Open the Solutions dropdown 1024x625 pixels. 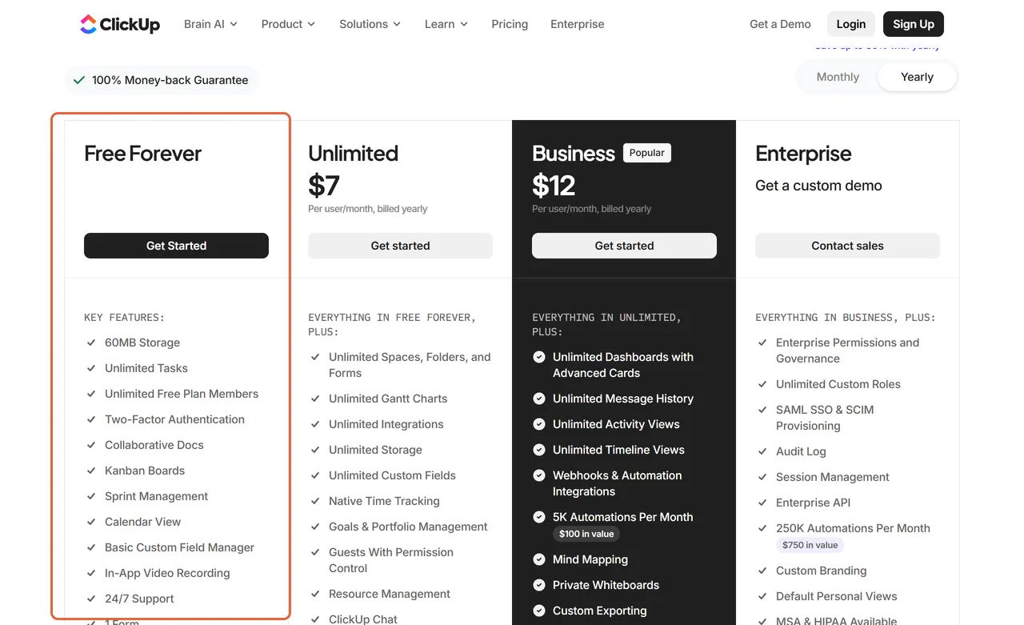(x=370, y=24)
